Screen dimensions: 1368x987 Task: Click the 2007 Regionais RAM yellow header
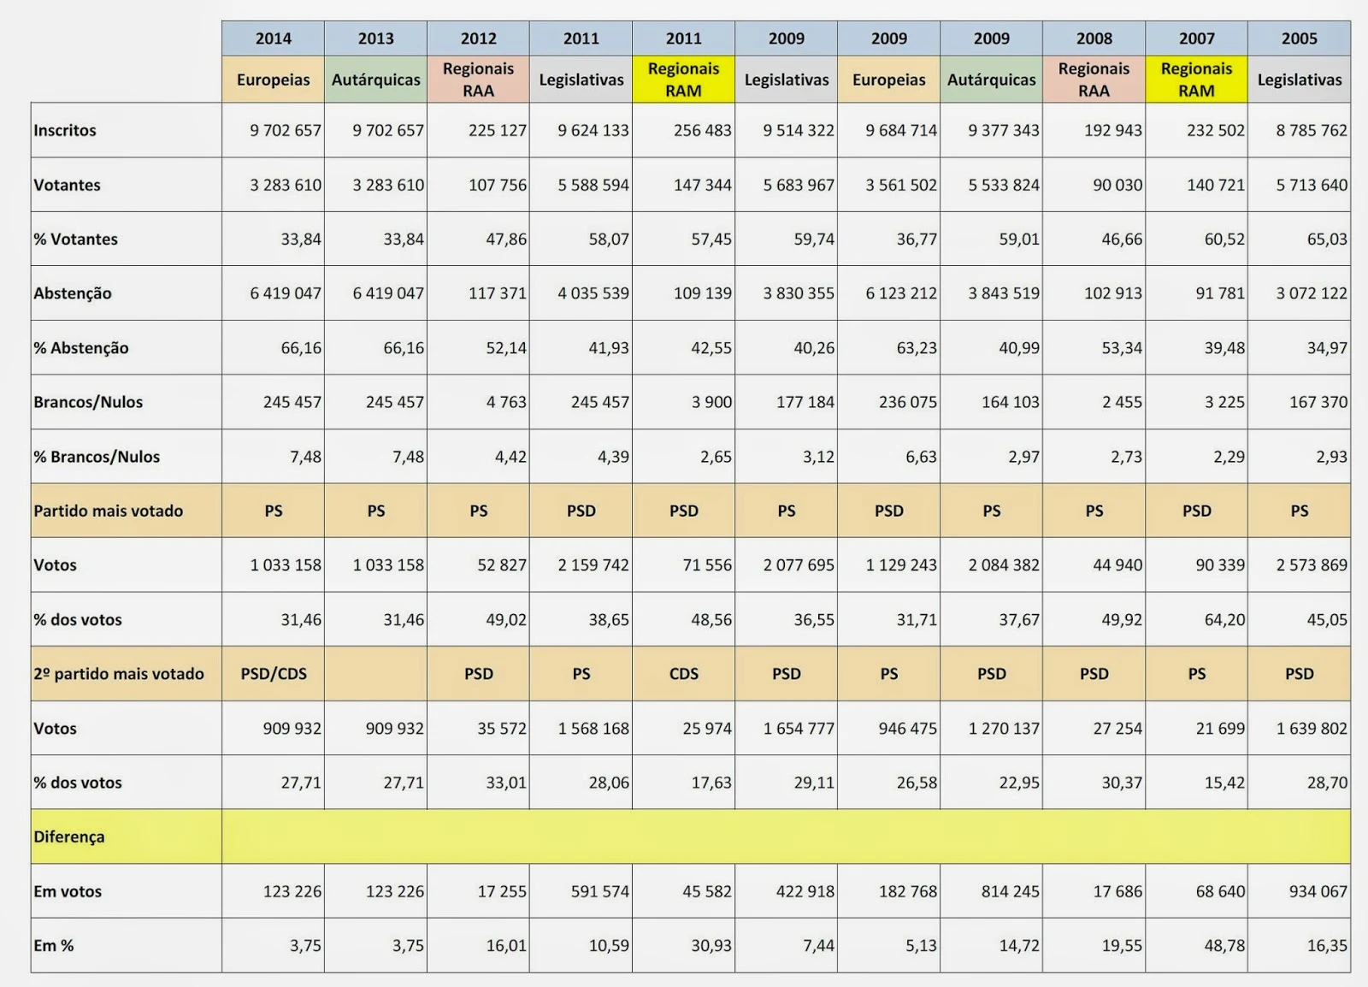1196,80
